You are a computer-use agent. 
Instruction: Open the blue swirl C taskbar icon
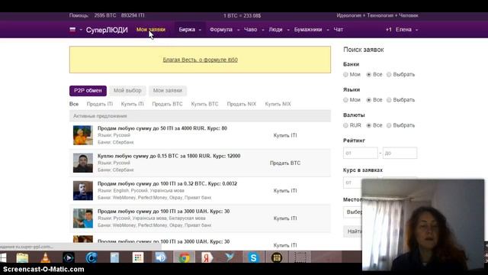click(91, 257)
